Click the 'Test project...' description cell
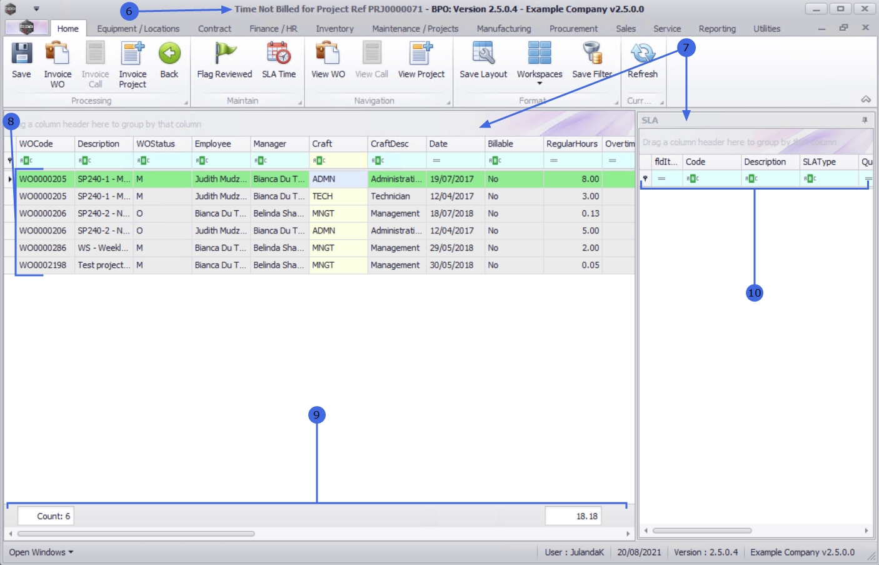Screen dimensions: 879x565 pyautogui.click(x=104, y=265)
